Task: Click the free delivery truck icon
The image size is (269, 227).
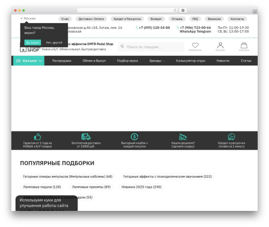Action: [86, 137]
